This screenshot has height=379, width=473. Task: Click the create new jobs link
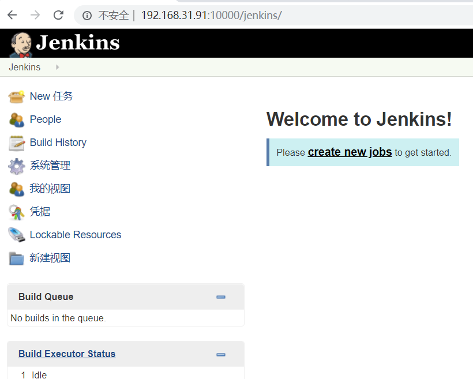tap(350, 152)
